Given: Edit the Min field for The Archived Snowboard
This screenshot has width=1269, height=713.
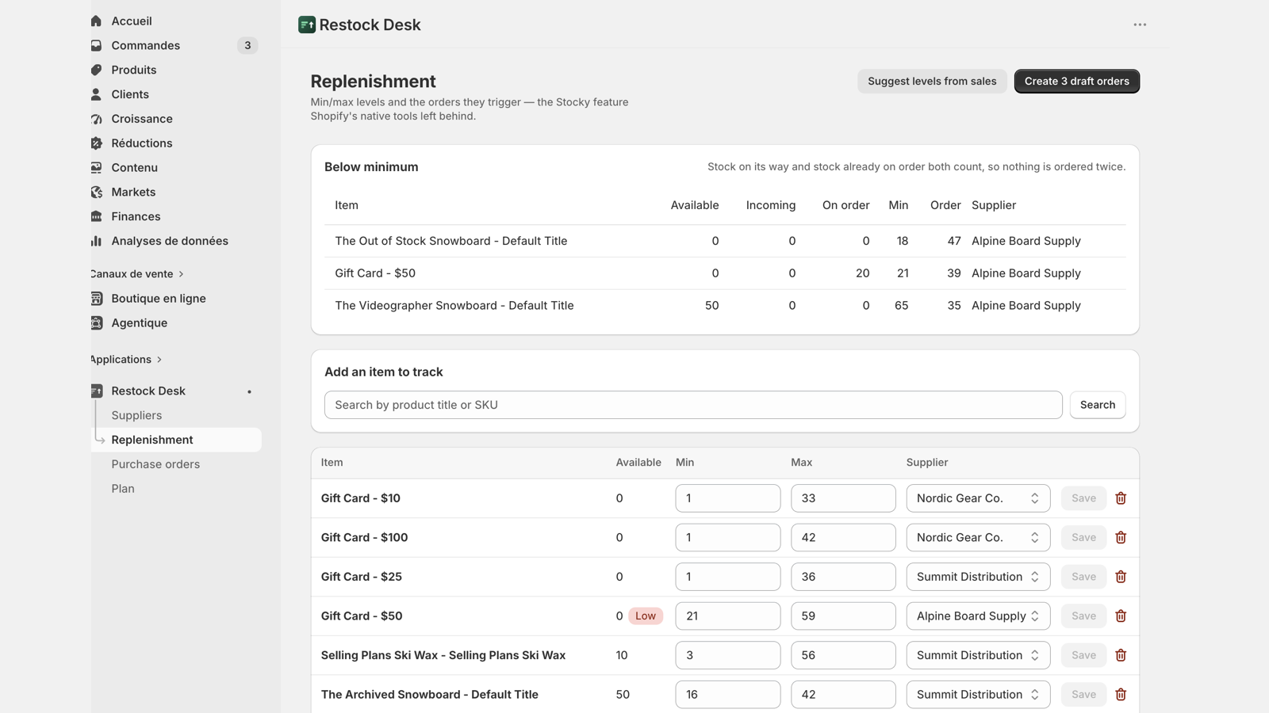Looking at the screenshot, I should click(728, 695).
